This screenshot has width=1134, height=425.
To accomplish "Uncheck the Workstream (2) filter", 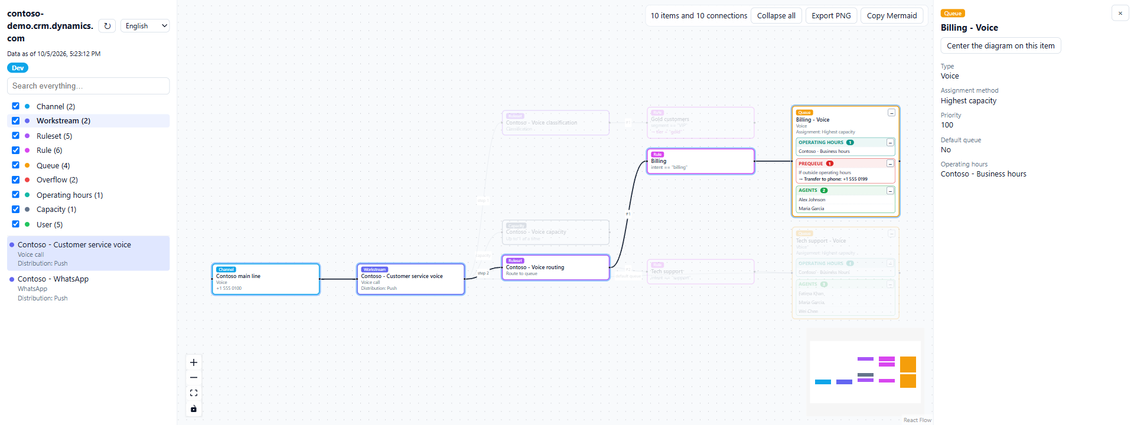I will [16, 120].
